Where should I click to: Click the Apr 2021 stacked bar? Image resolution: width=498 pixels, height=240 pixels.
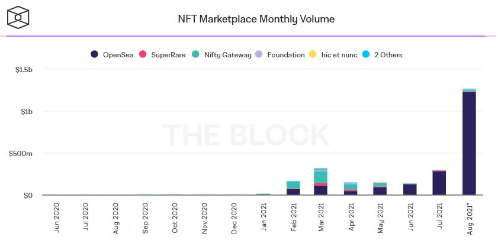351,189
